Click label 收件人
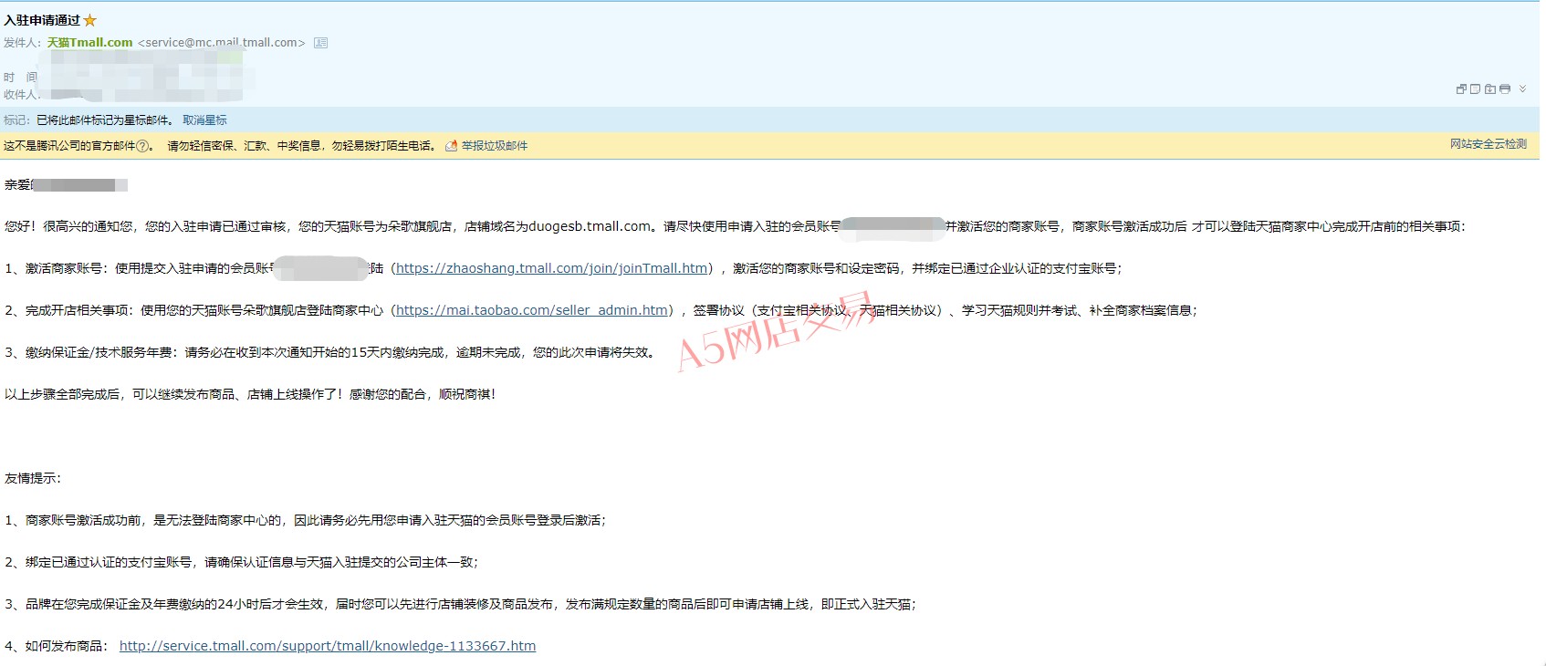This screenshot has height=666, width=1546. coord(23,95)
